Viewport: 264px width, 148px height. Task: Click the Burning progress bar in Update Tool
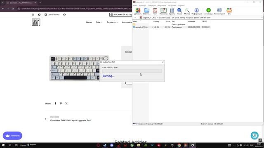132,71
